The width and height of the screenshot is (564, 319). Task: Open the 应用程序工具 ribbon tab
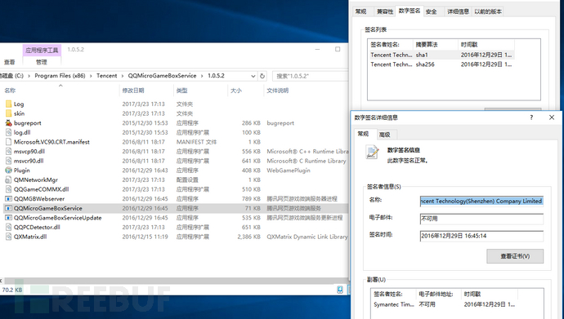[x=42, y=51]
